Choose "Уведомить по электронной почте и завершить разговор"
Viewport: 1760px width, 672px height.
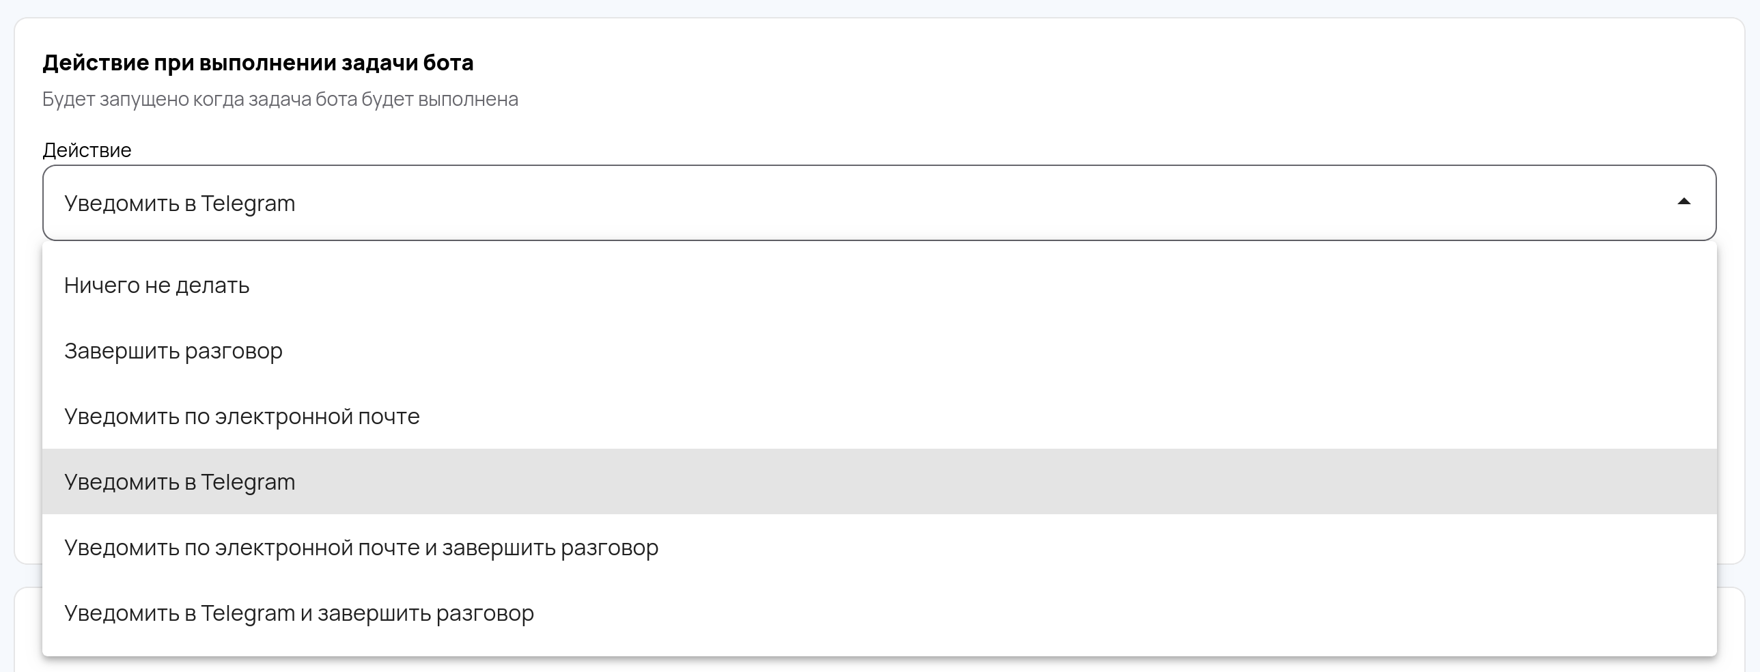[x=361, y=548]
